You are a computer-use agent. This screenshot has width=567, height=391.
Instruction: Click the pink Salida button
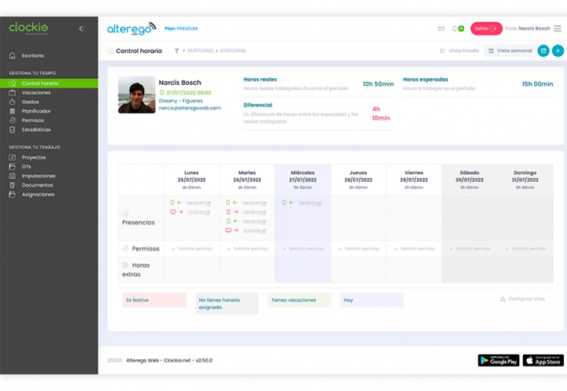pos(486,29)
